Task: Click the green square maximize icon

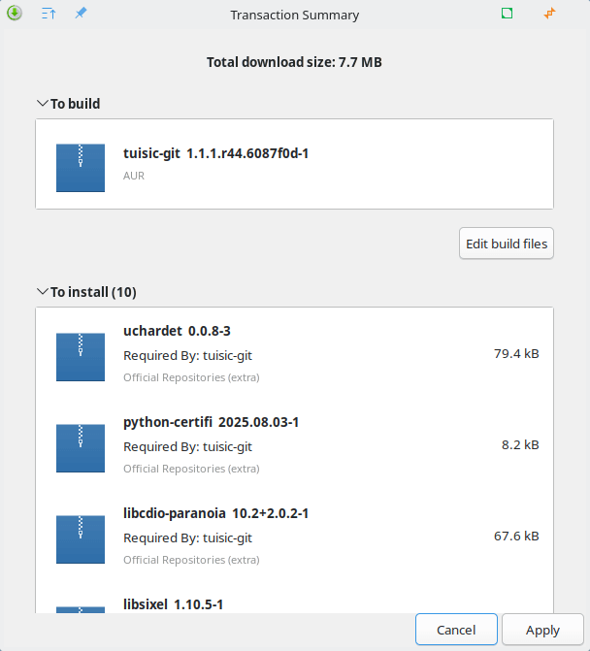Action: [x=507, y=14]
